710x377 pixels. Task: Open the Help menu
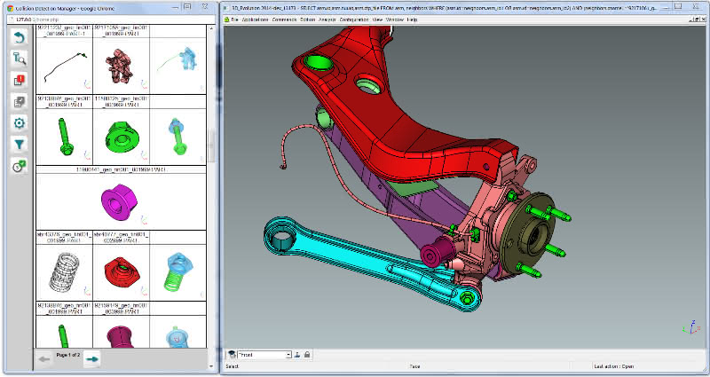(412, 20)
